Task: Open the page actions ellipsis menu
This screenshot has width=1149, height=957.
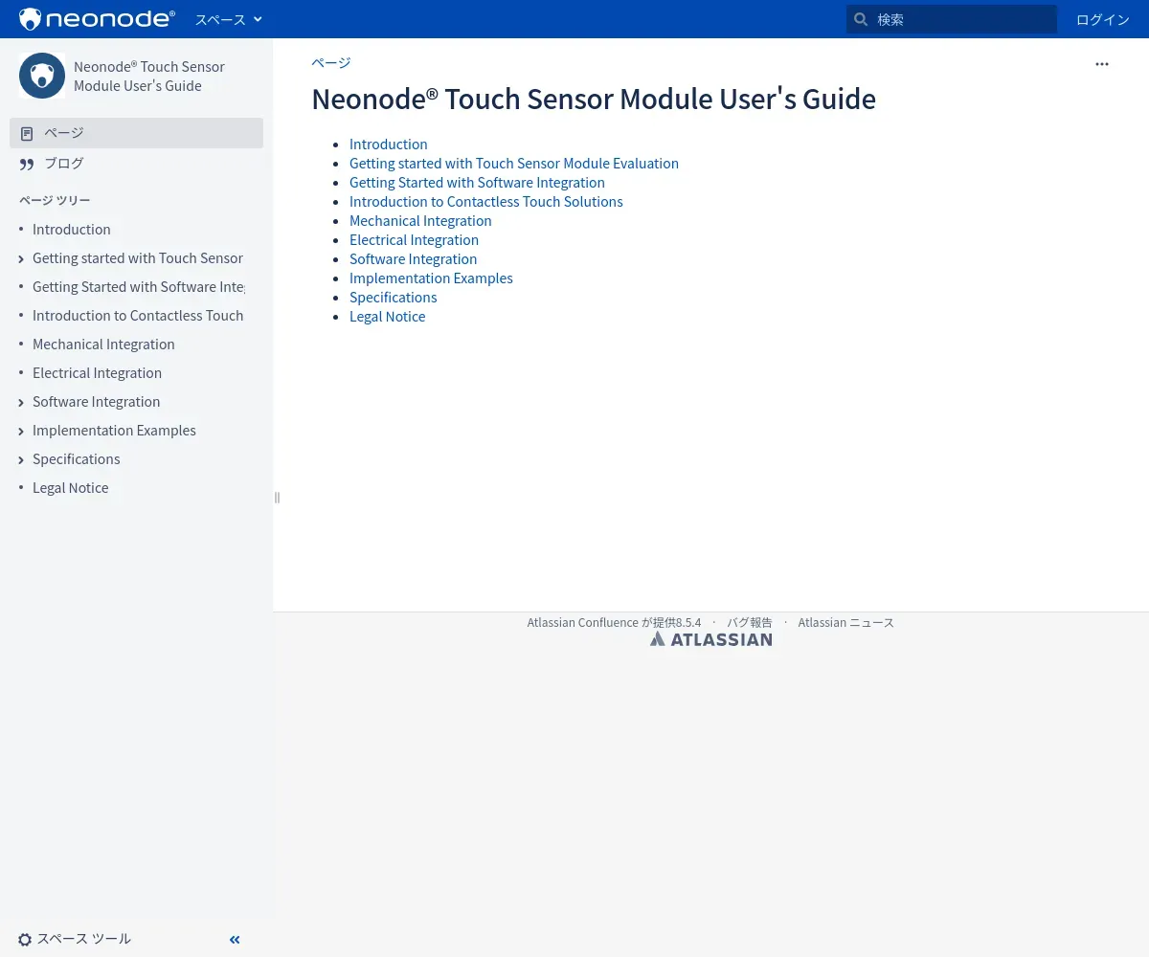Action: pyautogui.click(x=1101, y=64)
